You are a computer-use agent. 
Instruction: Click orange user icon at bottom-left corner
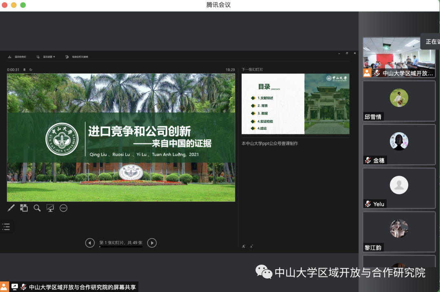[x=4, y=287]
